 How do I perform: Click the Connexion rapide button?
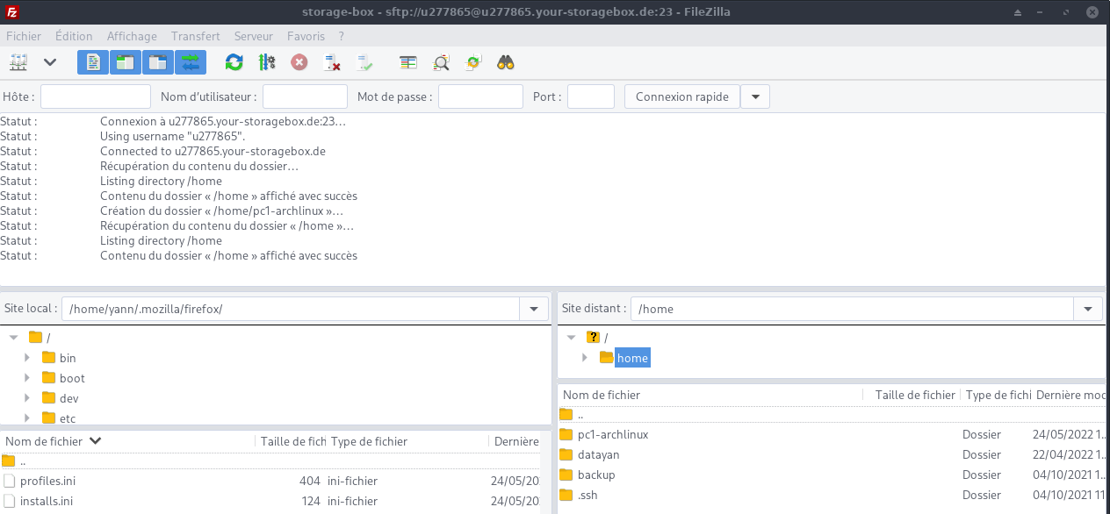681,96
